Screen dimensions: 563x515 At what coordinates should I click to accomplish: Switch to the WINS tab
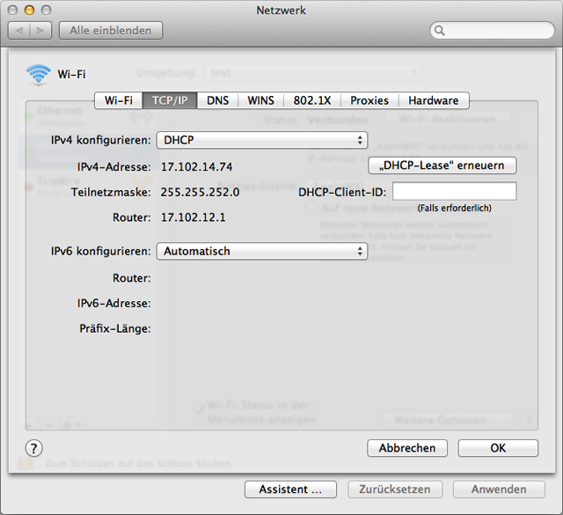coord(260,100)
